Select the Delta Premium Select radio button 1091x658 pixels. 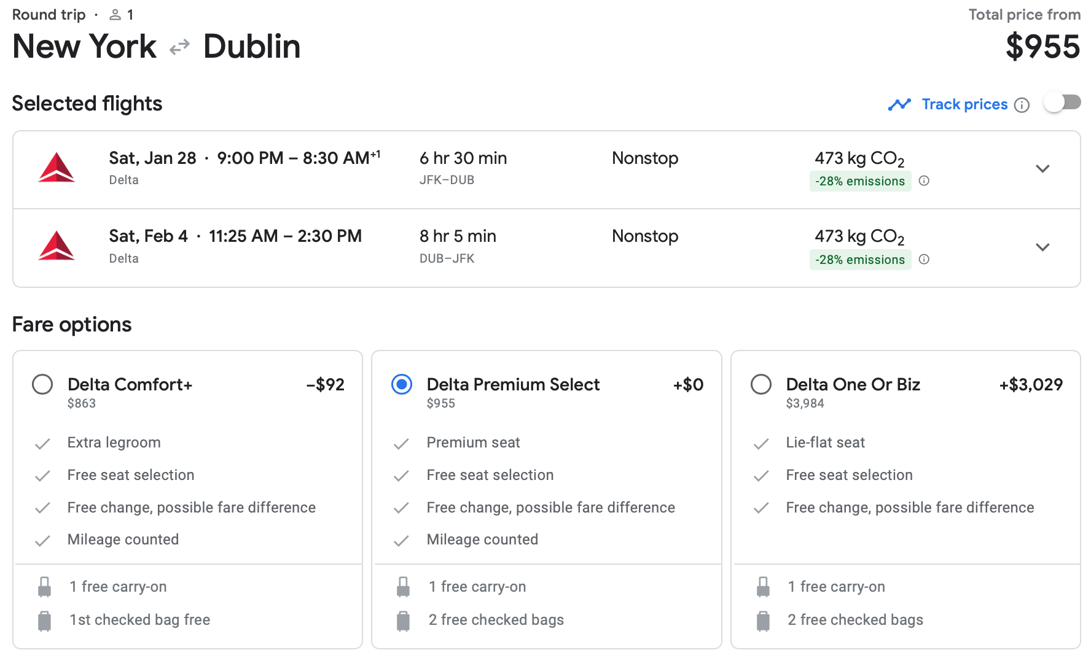pos(402,385)
